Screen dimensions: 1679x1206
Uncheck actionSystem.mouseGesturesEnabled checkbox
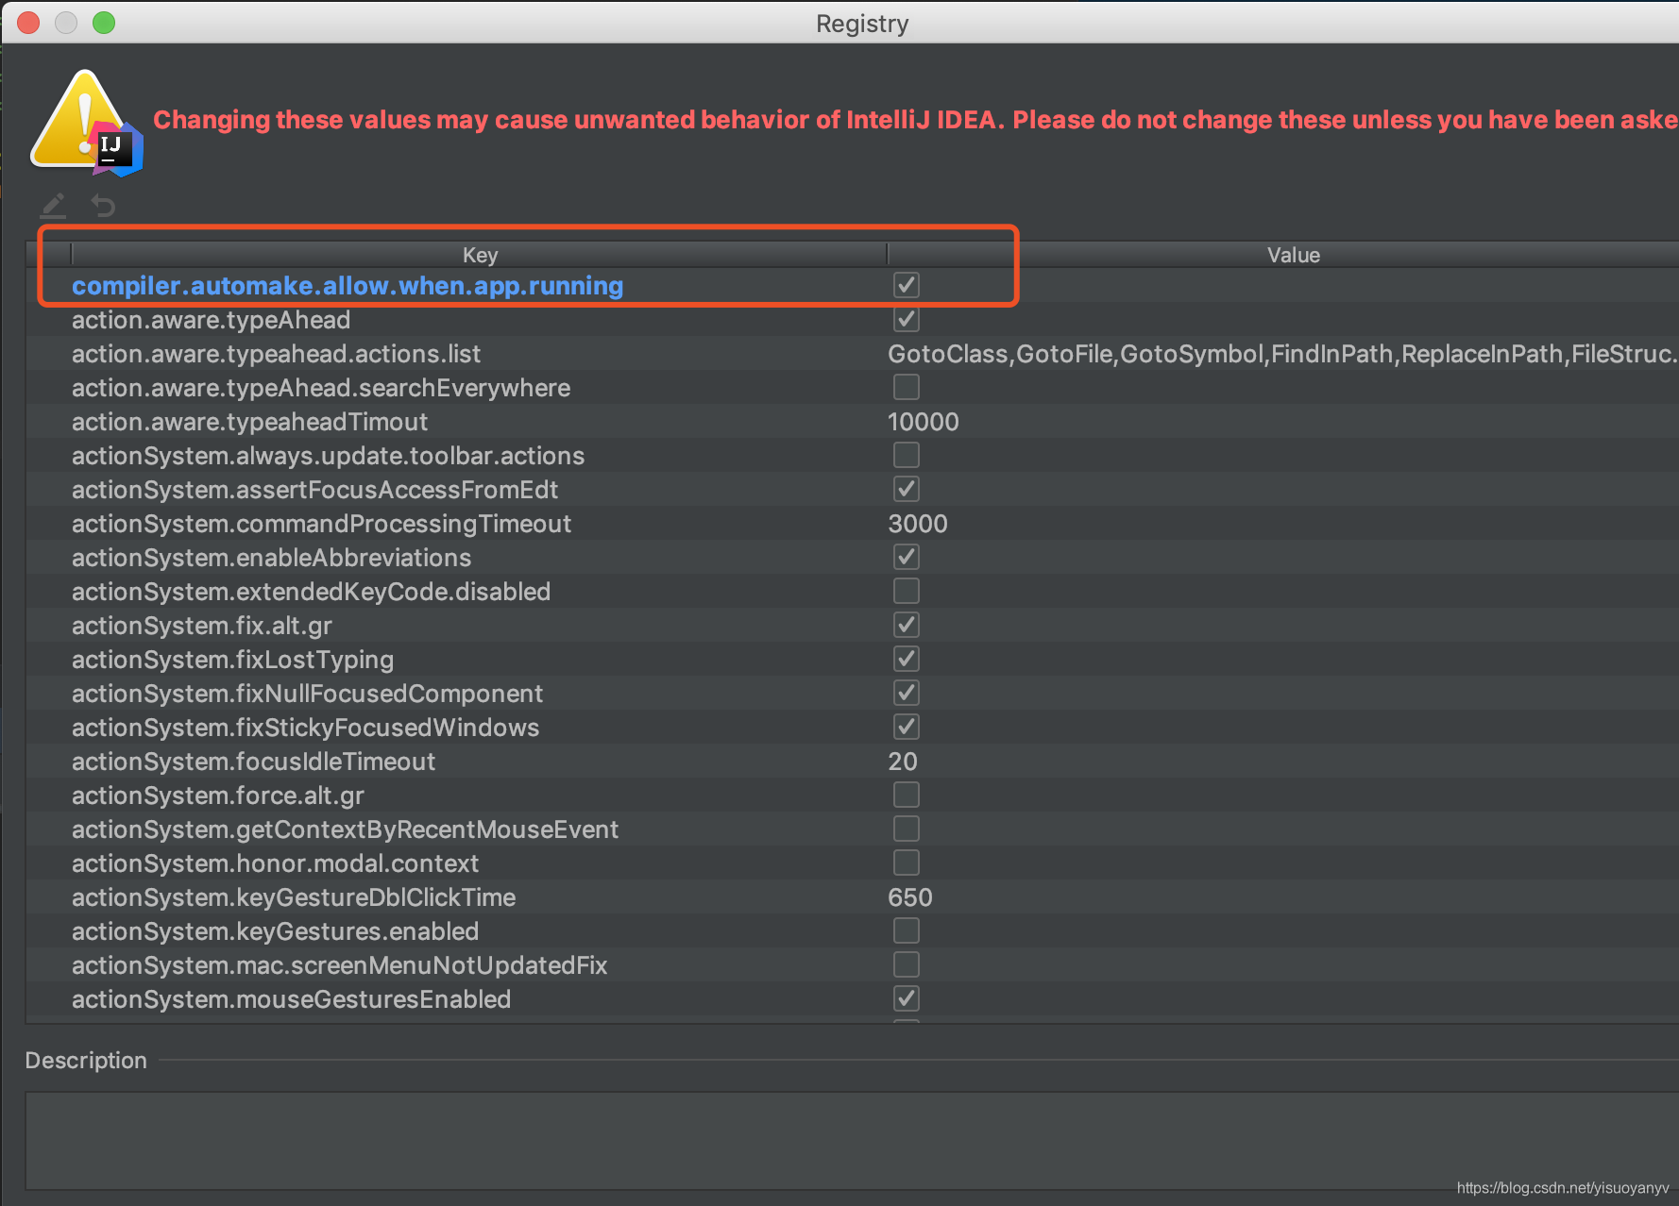tap(907, 998)
